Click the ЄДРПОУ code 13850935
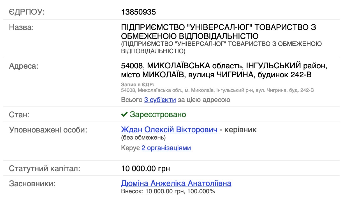Image resolution: width=357 pixels, height=200 pixels. [138, 12]
